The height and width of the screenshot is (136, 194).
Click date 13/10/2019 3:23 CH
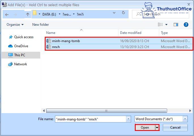coord(135,47)
